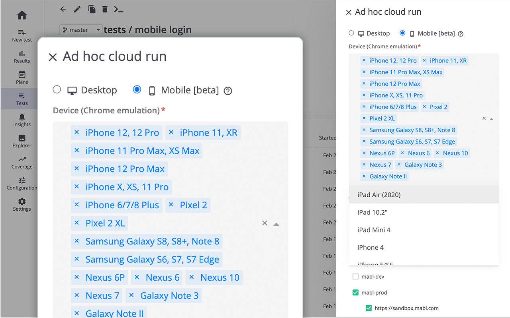Click the duplicate test icon
Viewport: 510px width, 318px height.
coord(92,9)
